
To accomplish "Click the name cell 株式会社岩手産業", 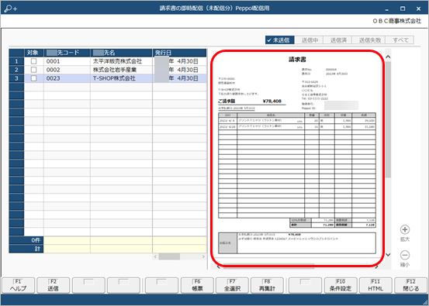I will 121,70.
